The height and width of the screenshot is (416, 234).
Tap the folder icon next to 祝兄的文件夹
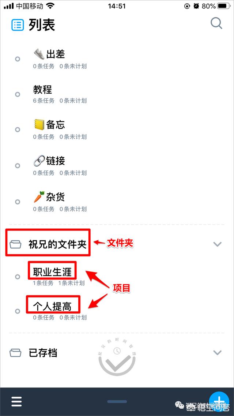[16, 244]
